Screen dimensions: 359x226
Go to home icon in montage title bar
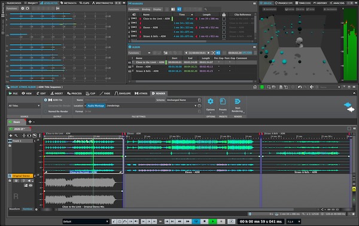tap(255, 87)
